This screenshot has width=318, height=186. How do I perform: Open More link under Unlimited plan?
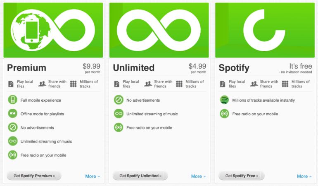click(x=198, y=176)
